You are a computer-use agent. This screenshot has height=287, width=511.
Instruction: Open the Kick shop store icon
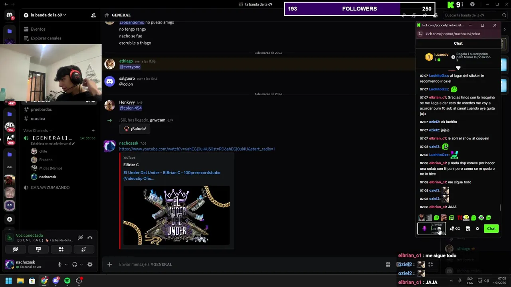468,229
